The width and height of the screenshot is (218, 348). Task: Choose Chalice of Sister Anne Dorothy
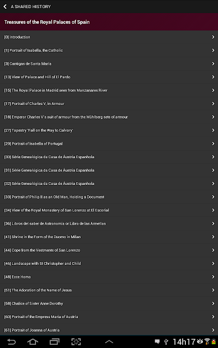click(x=109, y=303)
